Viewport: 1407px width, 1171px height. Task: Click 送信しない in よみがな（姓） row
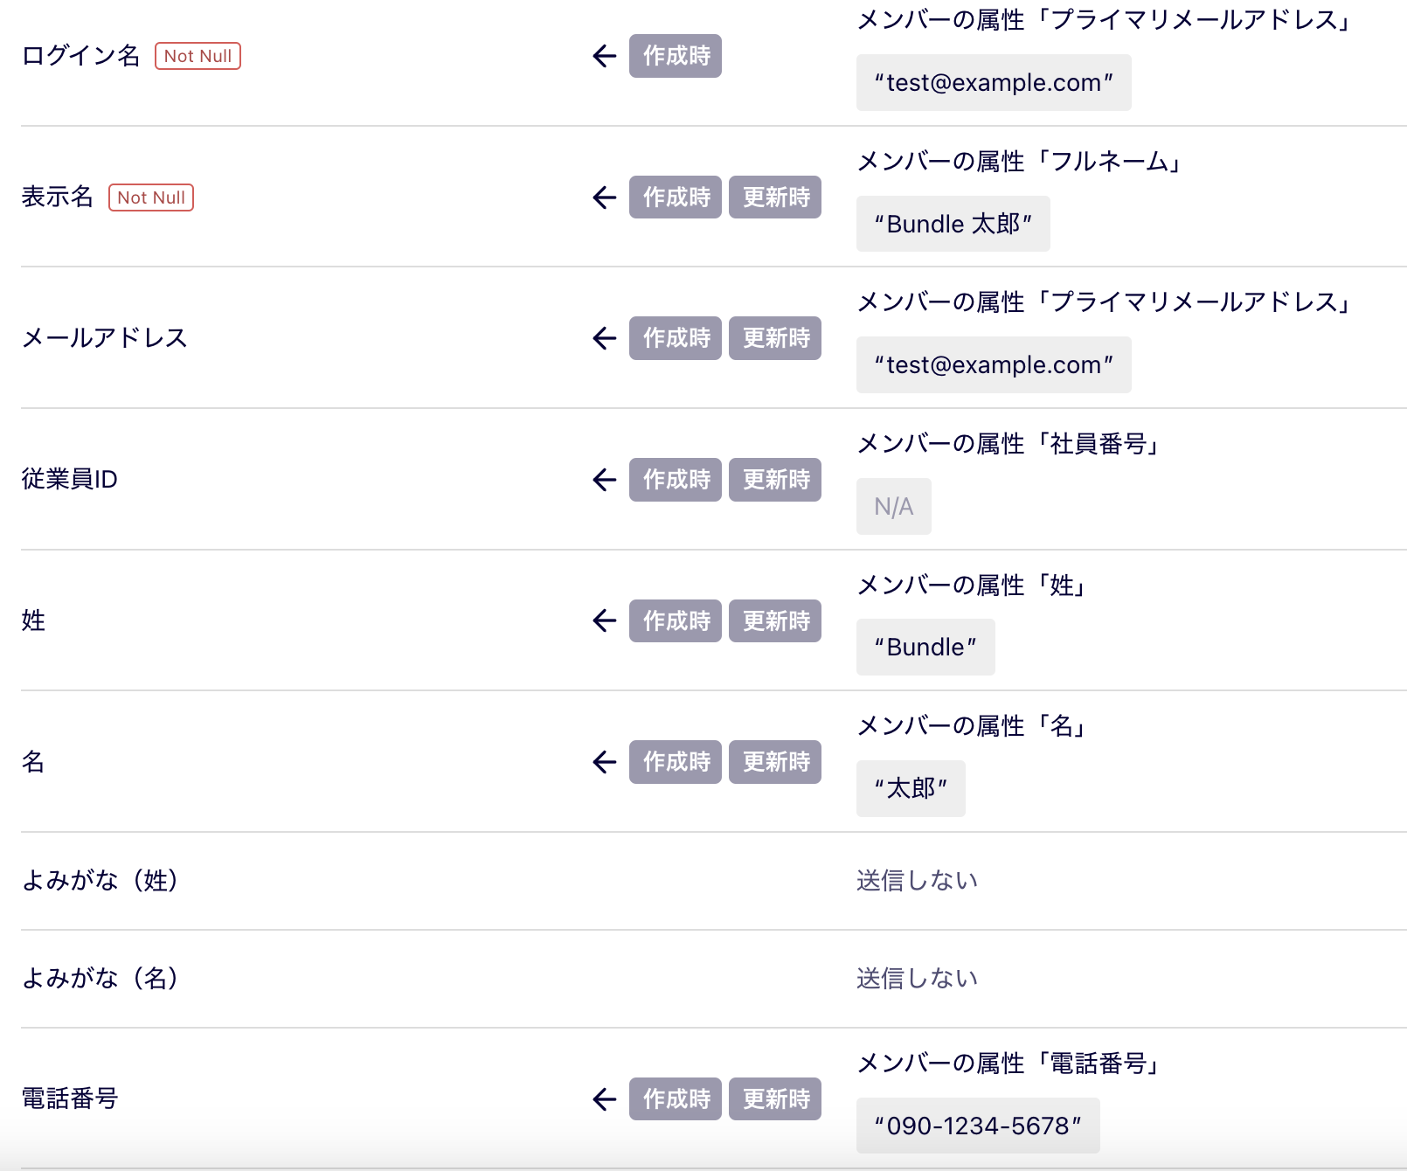[x=917, y=881]
